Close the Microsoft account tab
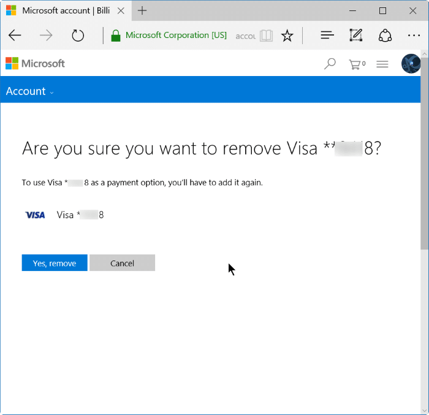Viewport: 429px width, 415px height. 121,10
